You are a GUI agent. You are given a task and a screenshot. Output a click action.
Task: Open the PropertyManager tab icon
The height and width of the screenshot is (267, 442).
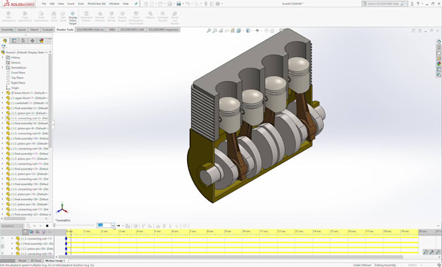(14, 41)
